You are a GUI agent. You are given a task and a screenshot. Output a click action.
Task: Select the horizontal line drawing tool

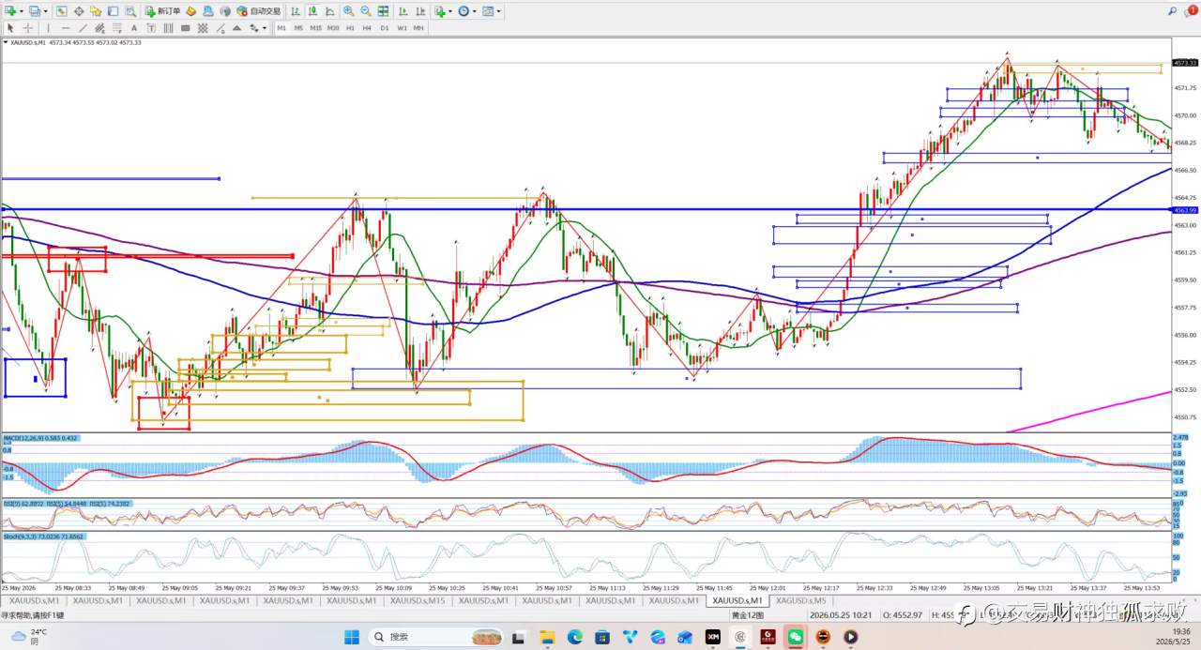[66, 28]
